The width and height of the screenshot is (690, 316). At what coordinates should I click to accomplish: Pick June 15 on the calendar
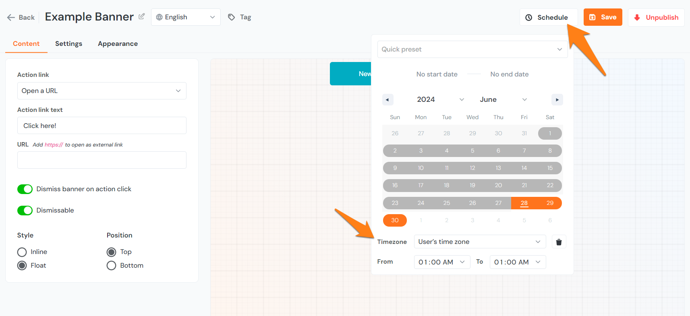(x=550, y=168)
